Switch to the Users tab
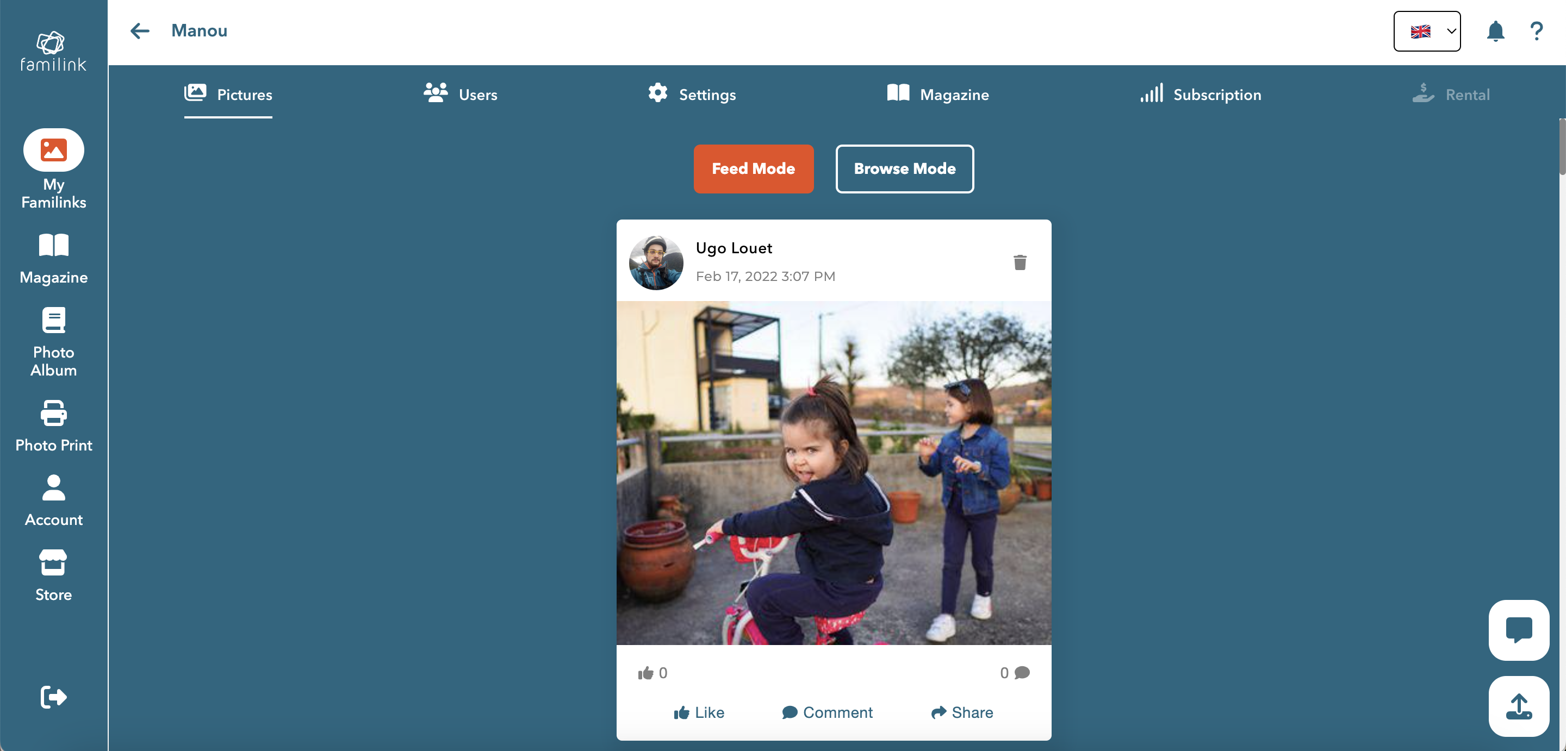The height and width of the screenshot is (751, 1566). tap(460, 94)
